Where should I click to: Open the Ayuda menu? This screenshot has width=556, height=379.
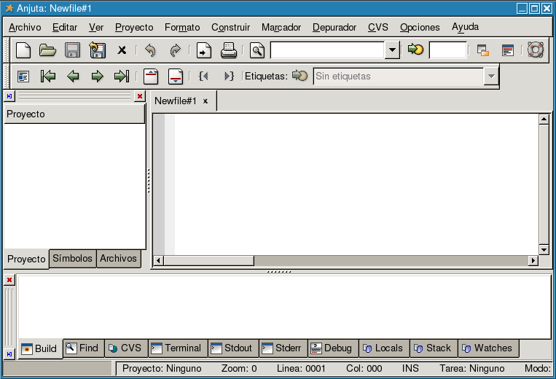click(465, 27)
